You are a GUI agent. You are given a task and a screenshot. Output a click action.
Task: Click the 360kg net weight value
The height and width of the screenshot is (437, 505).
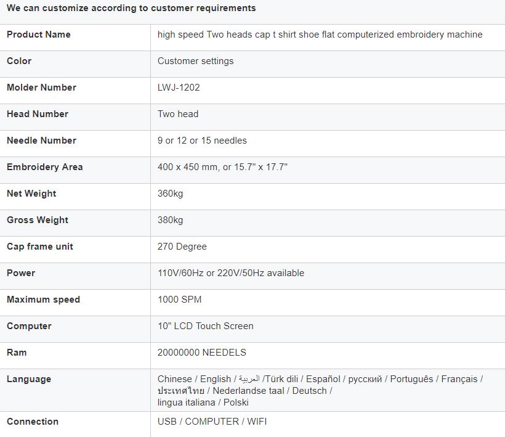pos(170,194)
